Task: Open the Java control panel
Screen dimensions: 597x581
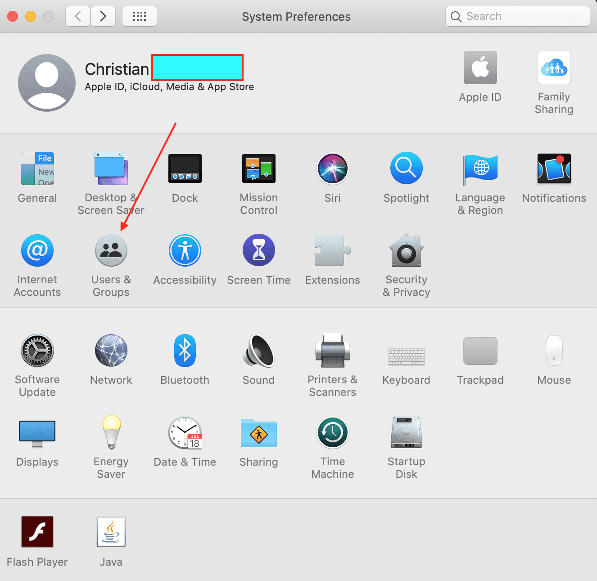Action: [111, 532]
